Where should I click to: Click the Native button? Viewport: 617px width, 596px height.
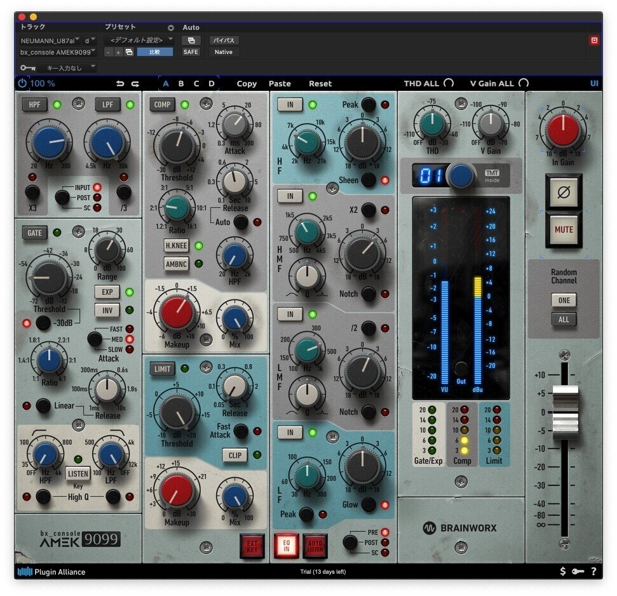tap(224, 52)
